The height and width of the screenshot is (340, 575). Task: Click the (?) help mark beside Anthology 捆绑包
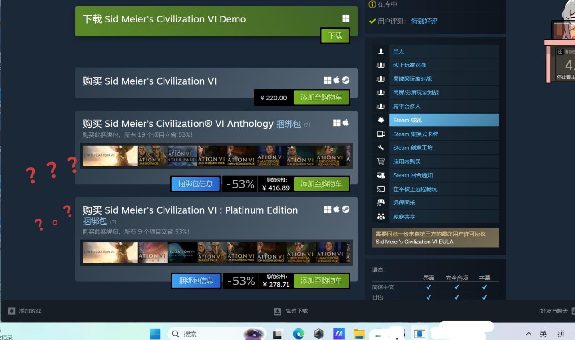pos(307,125)
